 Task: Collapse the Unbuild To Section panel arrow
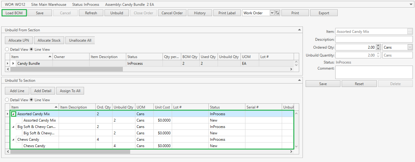click(299, 80)
